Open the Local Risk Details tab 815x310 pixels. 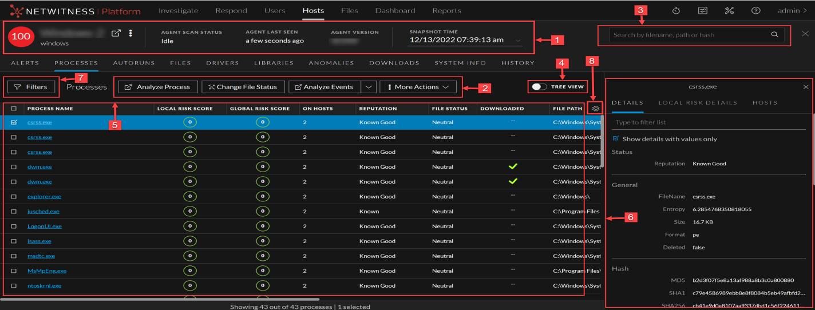click(698, 103)
